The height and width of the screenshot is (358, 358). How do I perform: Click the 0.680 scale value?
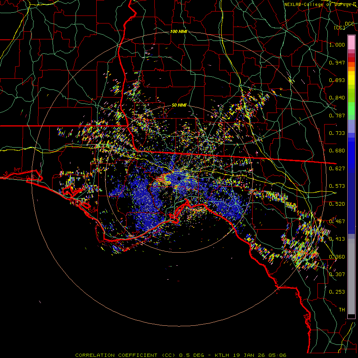337,151
